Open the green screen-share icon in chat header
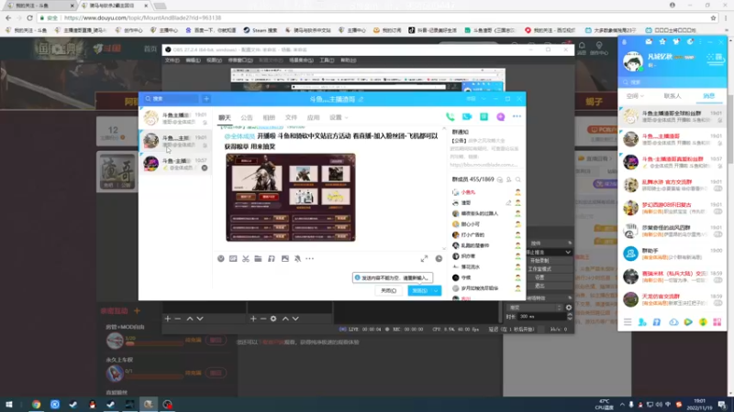 (x=484, y=117)
